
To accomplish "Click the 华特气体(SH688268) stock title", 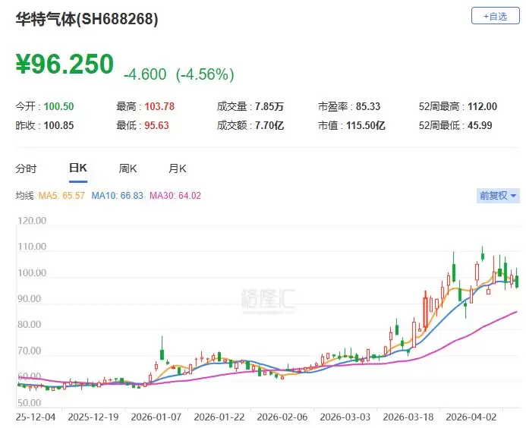I will (x=87, y=20).
